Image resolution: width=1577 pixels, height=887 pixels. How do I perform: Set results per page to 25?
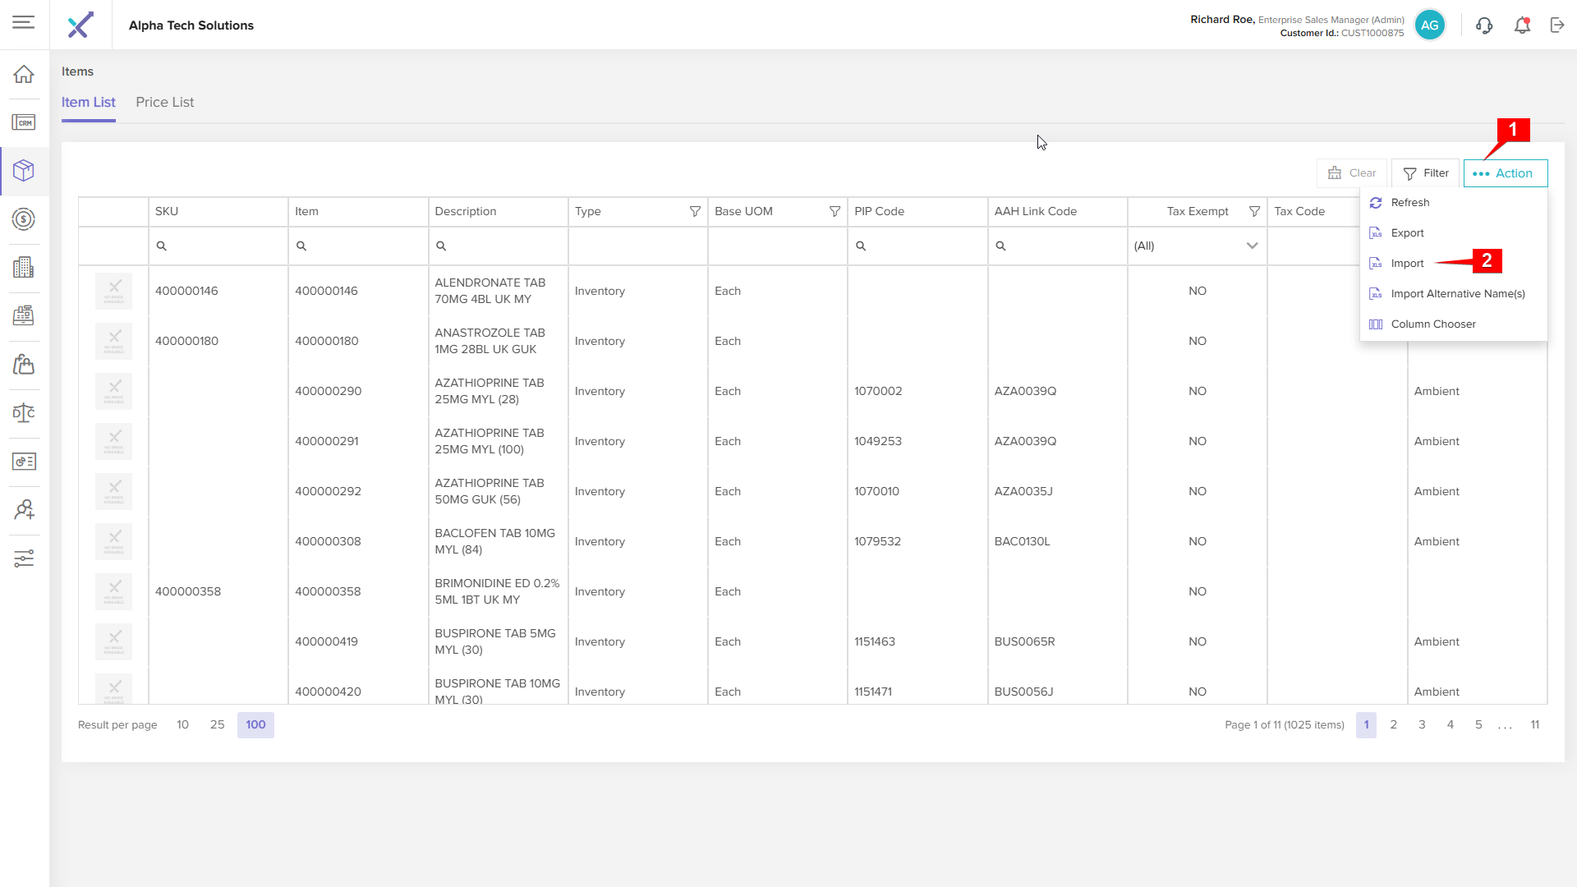pyautogui.click(x=217, y=724)
